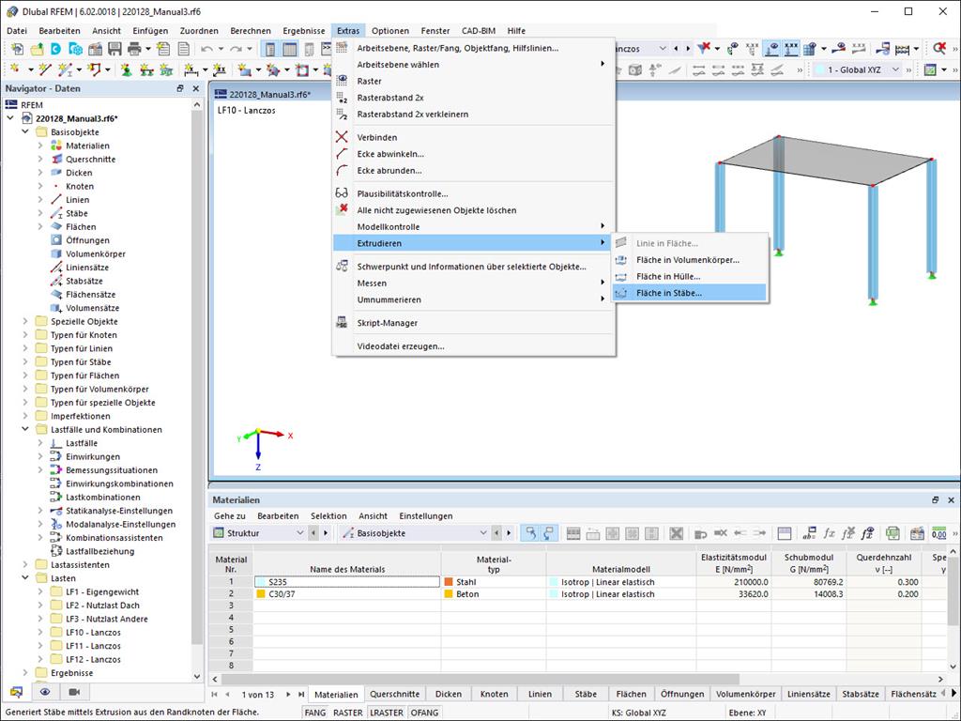Click the decimal places 0,00 icon
The image size is (961, 721).
(938, 533)
